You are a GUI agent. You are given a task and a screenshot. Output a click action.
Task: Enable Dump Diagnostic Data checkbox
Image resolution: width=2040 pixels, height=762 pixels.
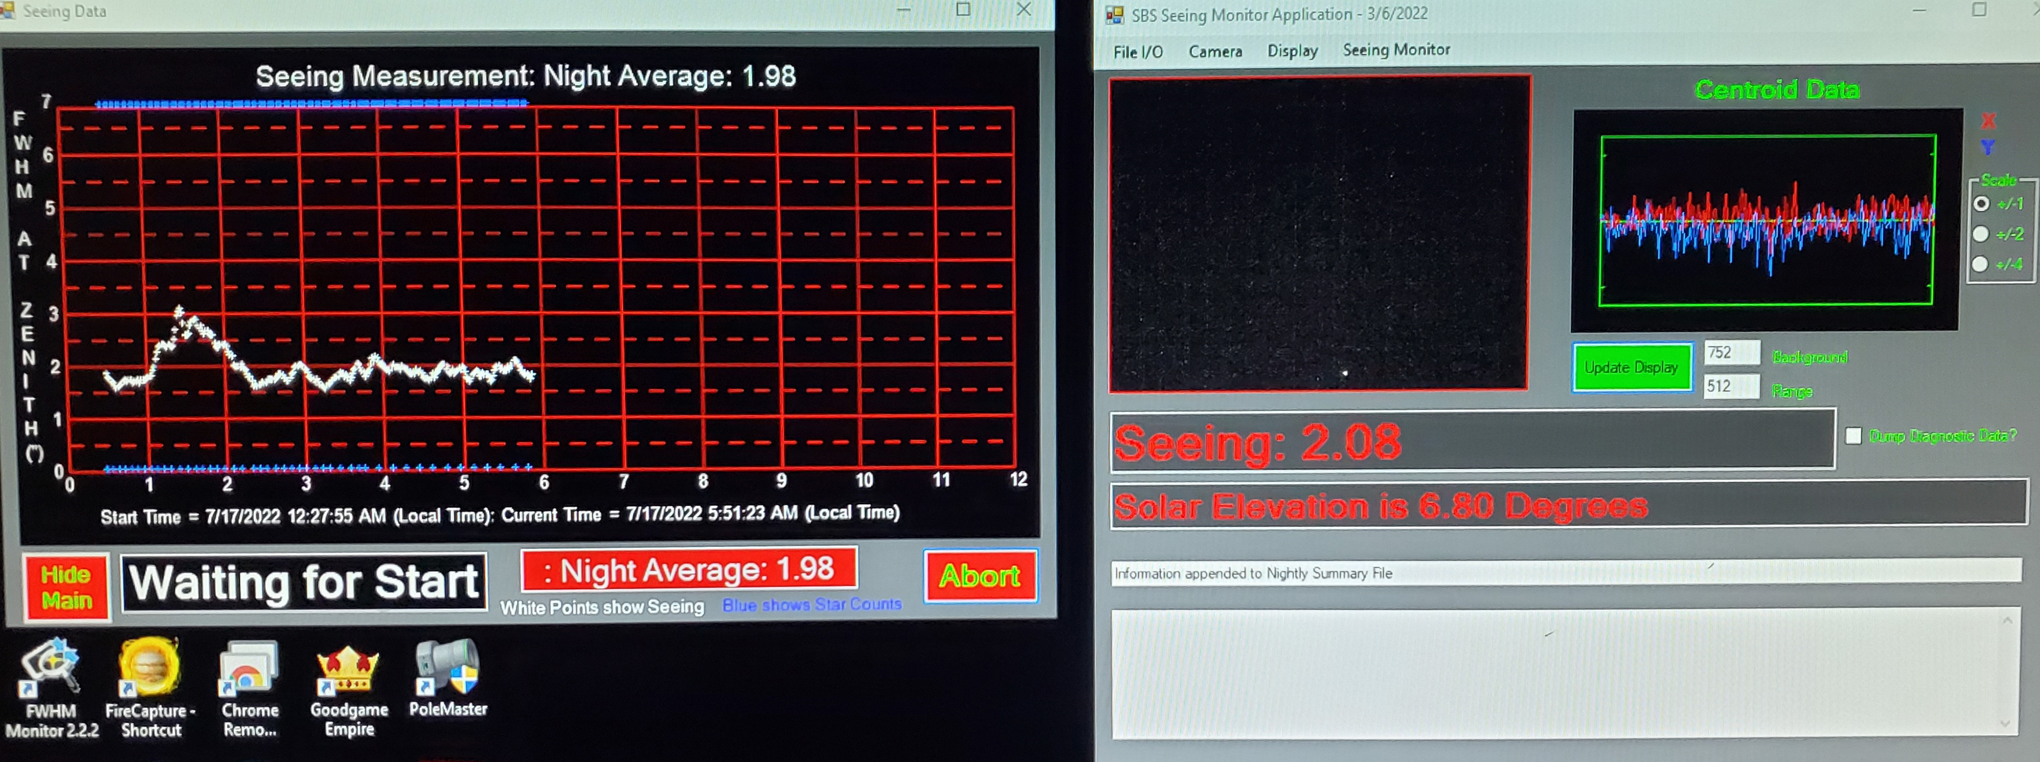[1853, 436]
